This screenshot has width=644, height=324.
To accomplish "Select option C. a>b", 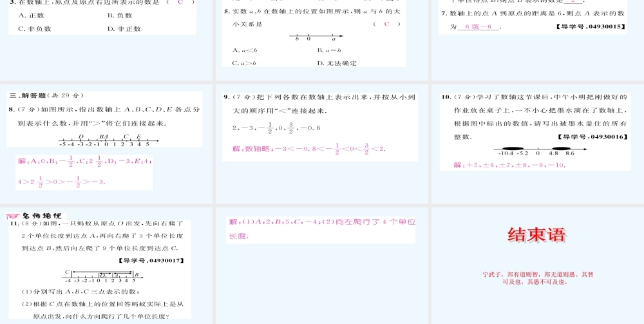I will click(245, 63).
